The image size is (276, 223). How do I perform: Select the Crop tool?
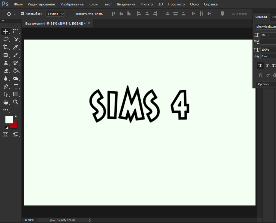6,47
